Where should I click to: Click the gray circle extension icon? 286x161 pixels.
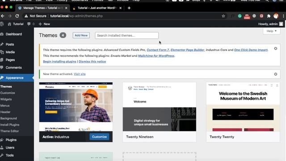click(254, 16)
